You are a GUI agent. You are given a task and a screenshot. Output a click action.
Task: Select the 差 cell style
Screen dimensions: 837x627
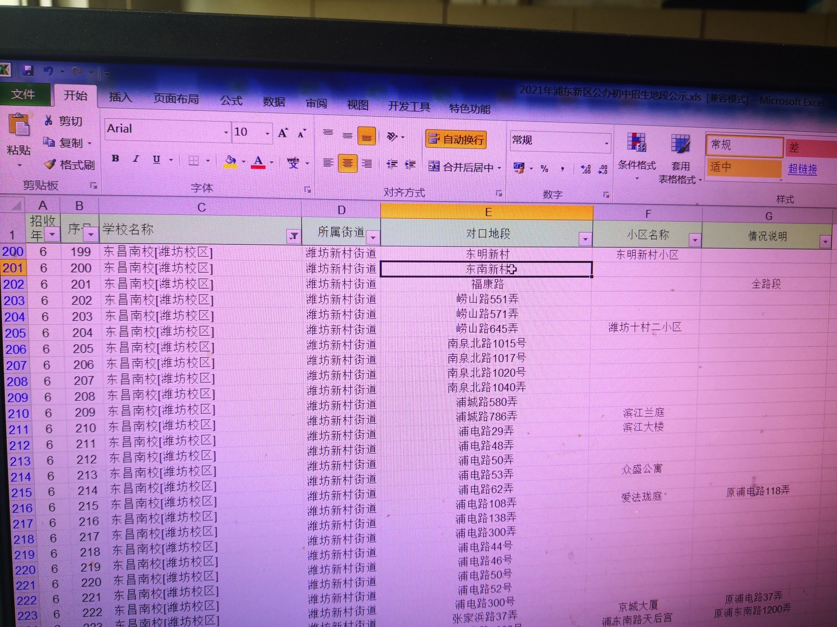811,148
